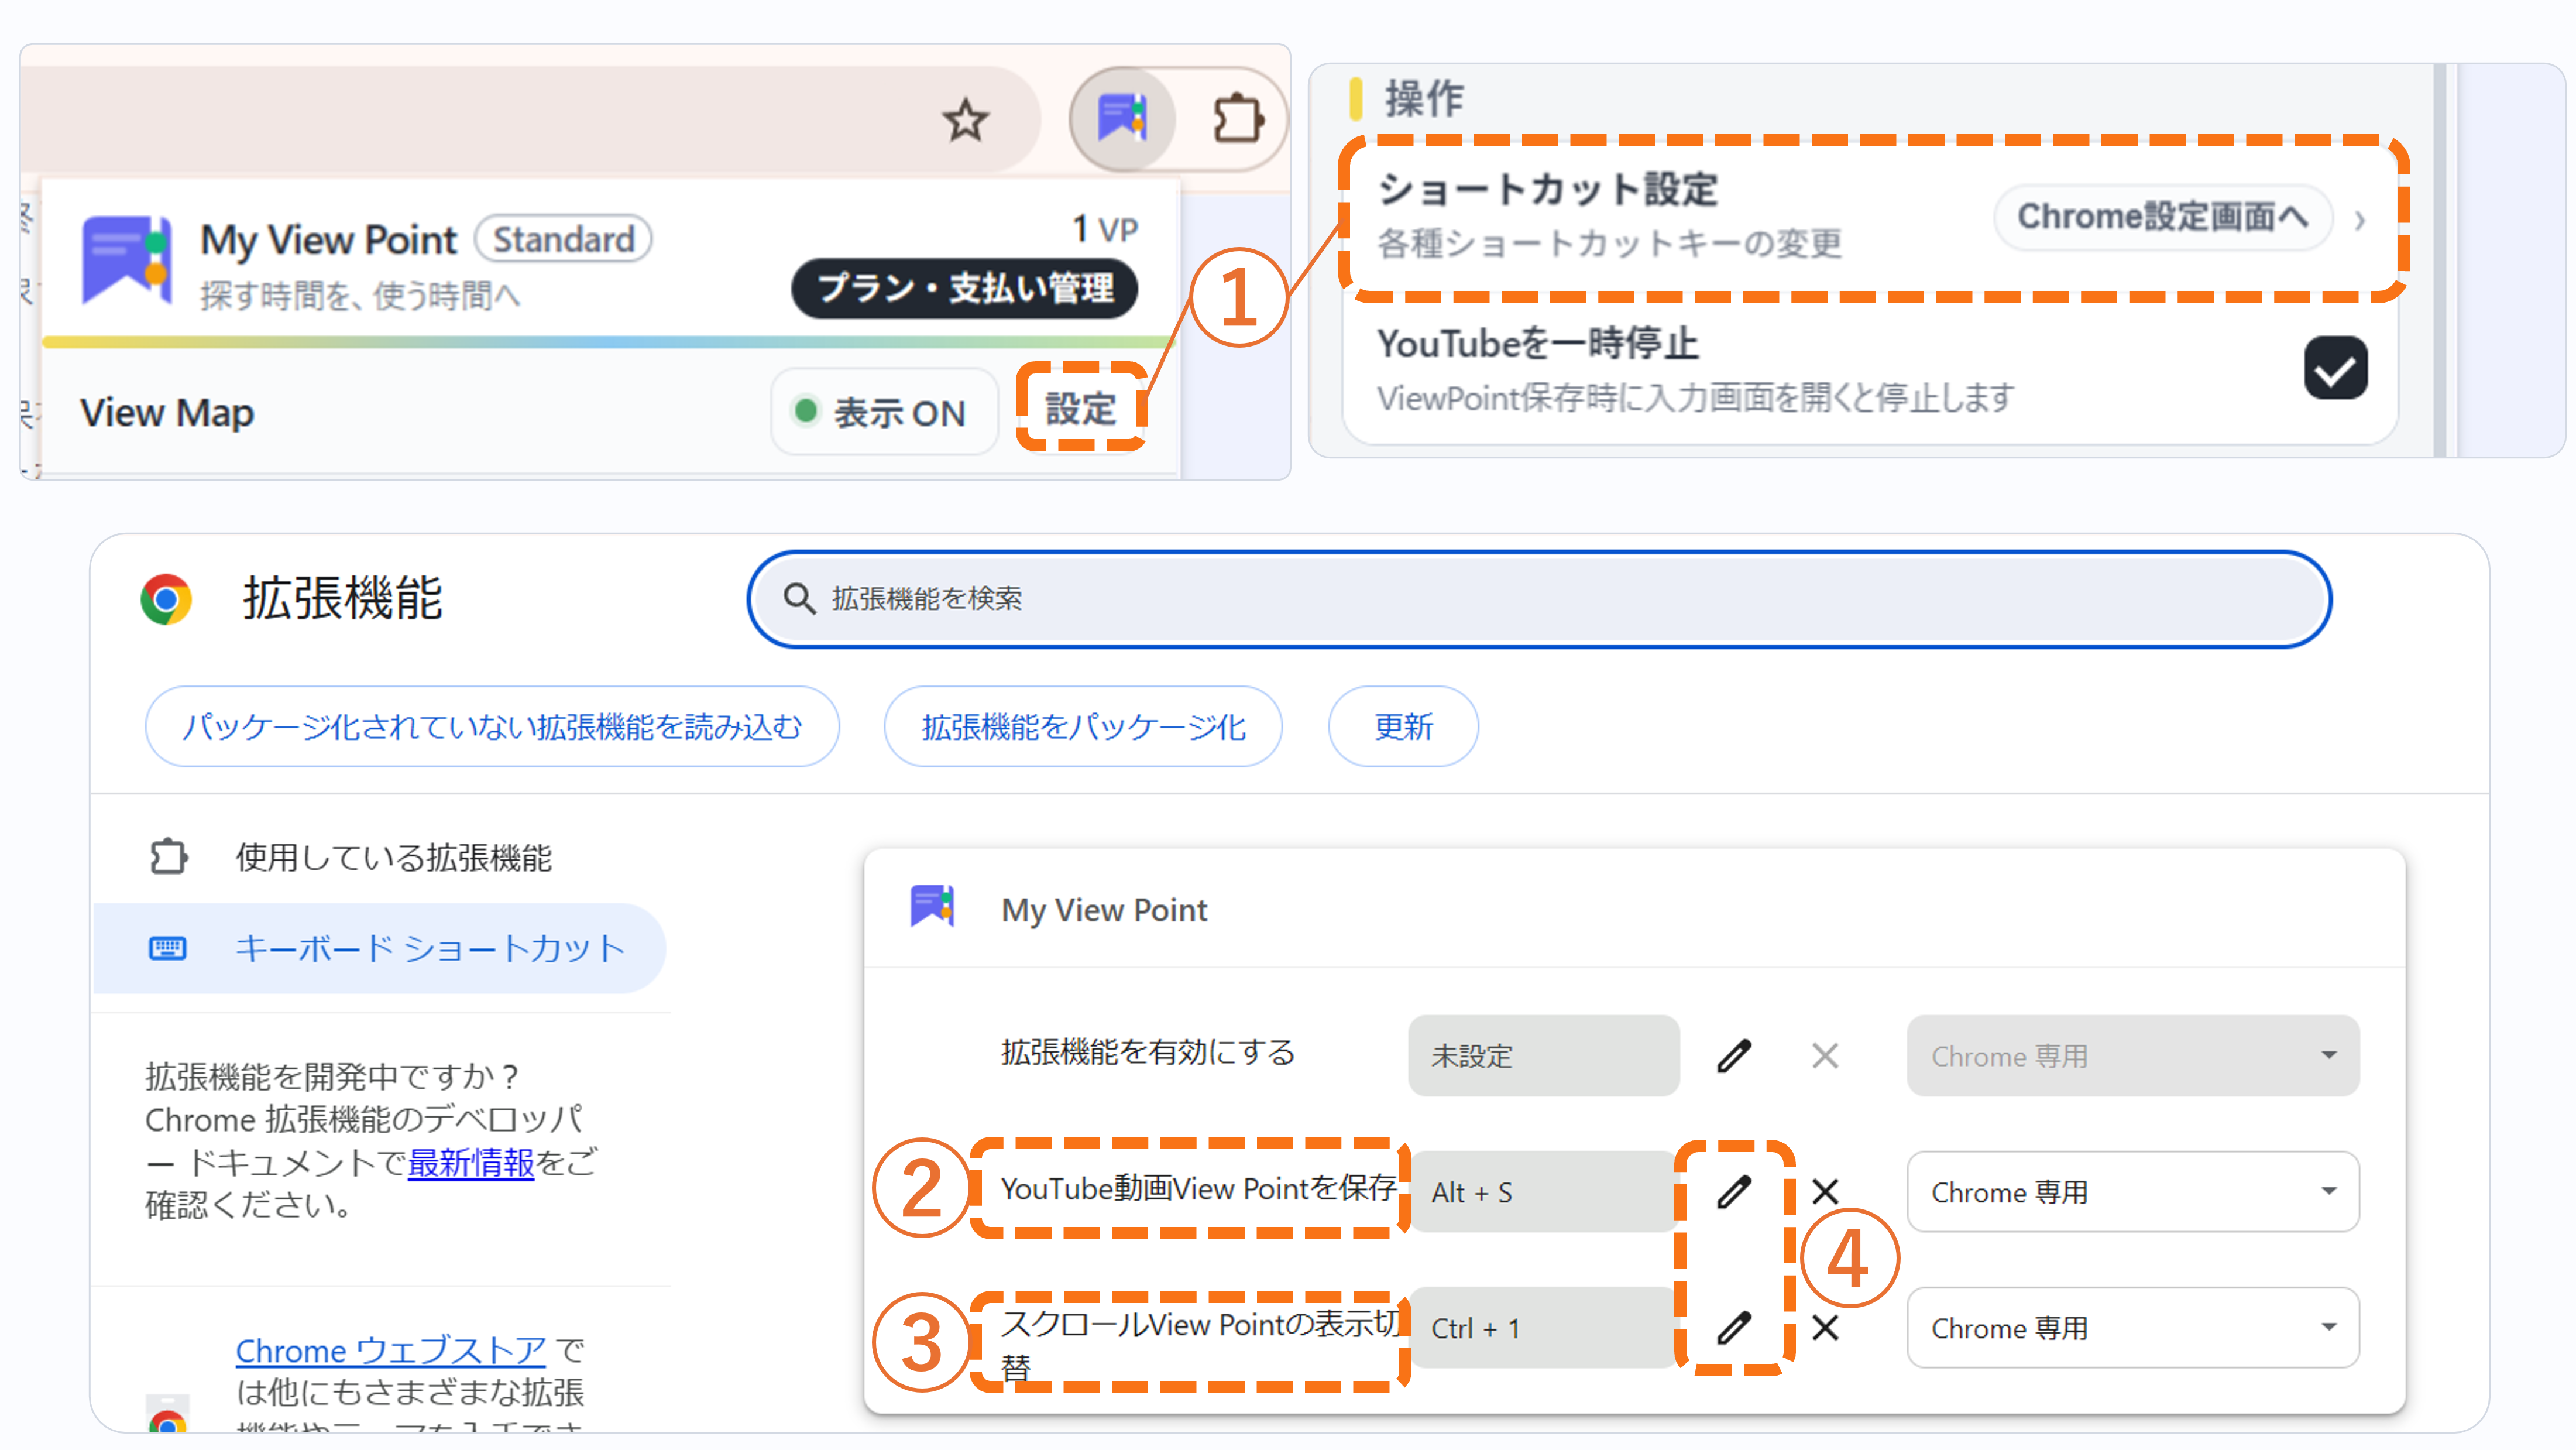Click the Standard plan badge

[564, 239]
